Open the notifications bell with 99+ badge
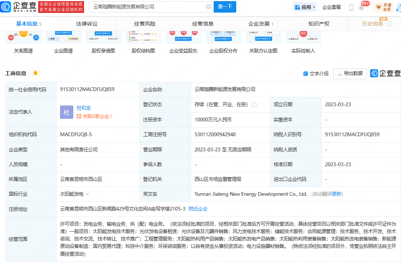 click(x=361, y=7)
